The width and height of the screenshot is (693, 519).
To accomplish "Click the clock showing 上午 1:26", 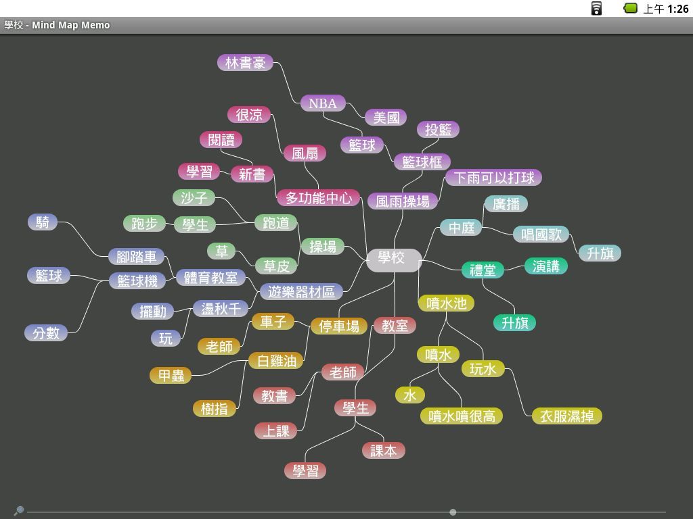I will pyautogui.click(x=665, y=9).
